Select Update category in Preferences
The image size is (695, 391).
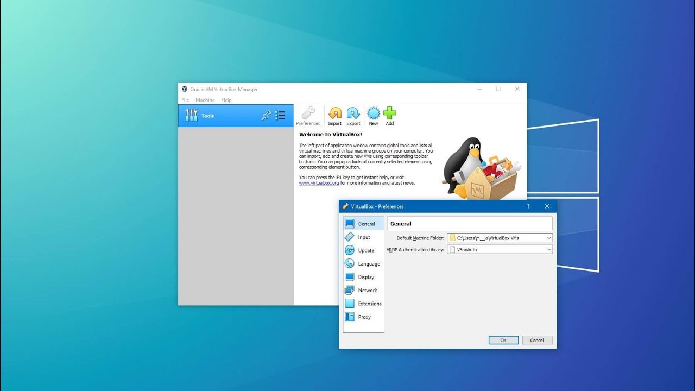point(363,250)
